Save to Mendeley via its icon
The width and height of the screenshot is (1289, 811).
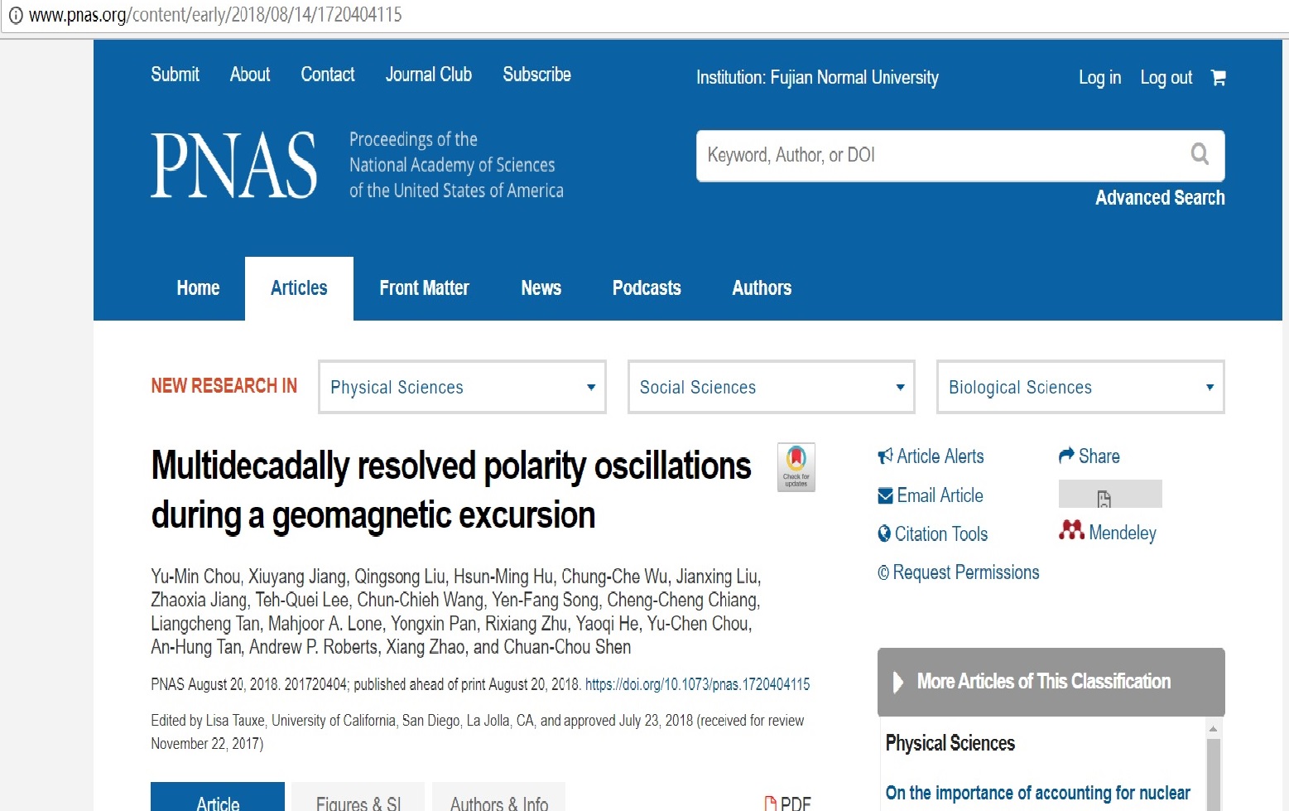coord(1071,530)
